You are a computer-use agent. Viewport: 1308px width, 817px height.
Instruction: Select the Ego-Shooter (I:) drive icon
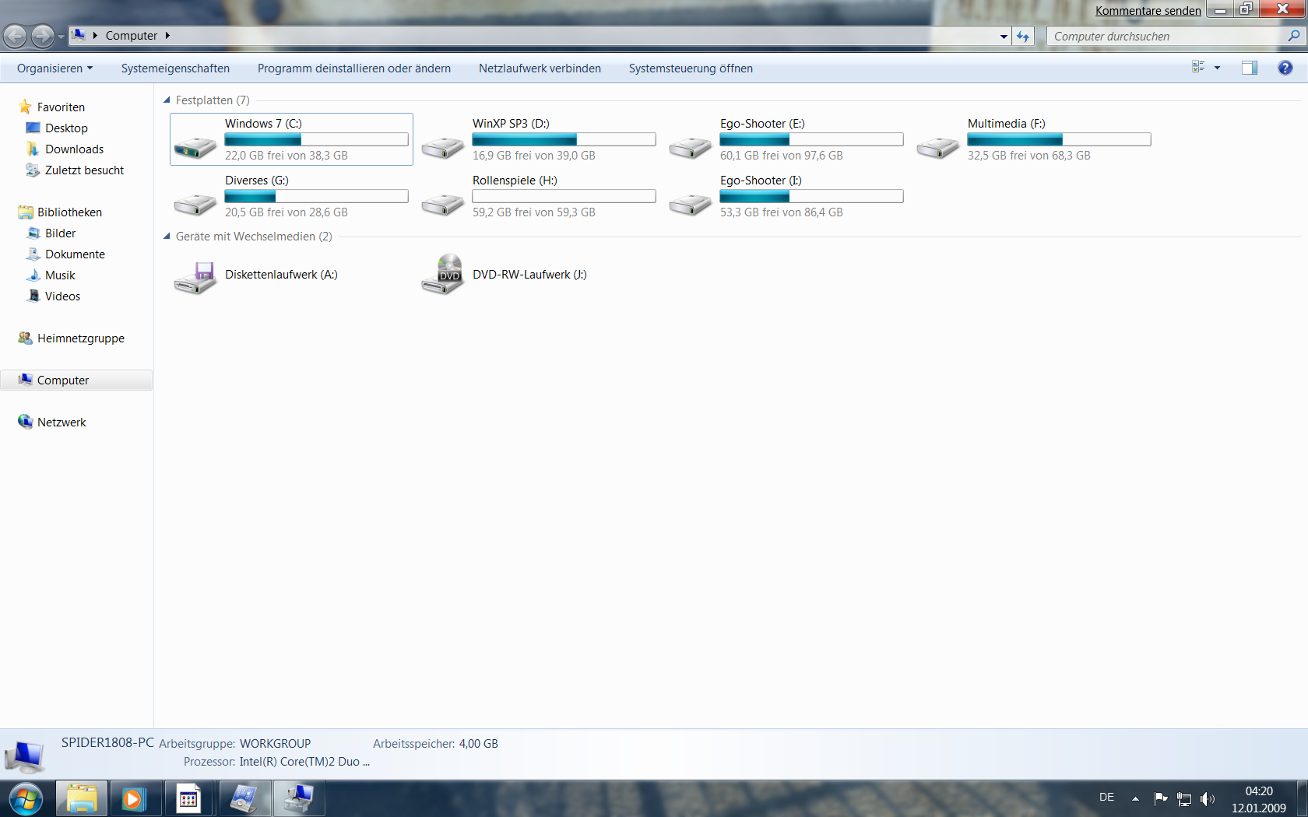[690, 204]
